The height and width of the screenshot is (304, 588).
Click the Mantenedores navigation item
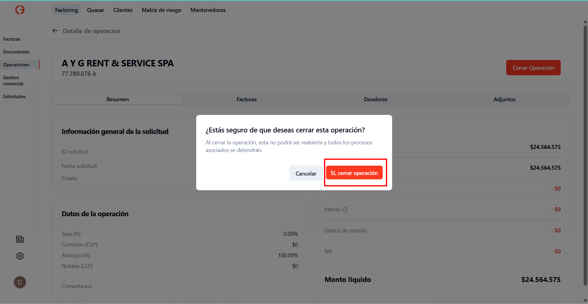(x=208, y=10)
